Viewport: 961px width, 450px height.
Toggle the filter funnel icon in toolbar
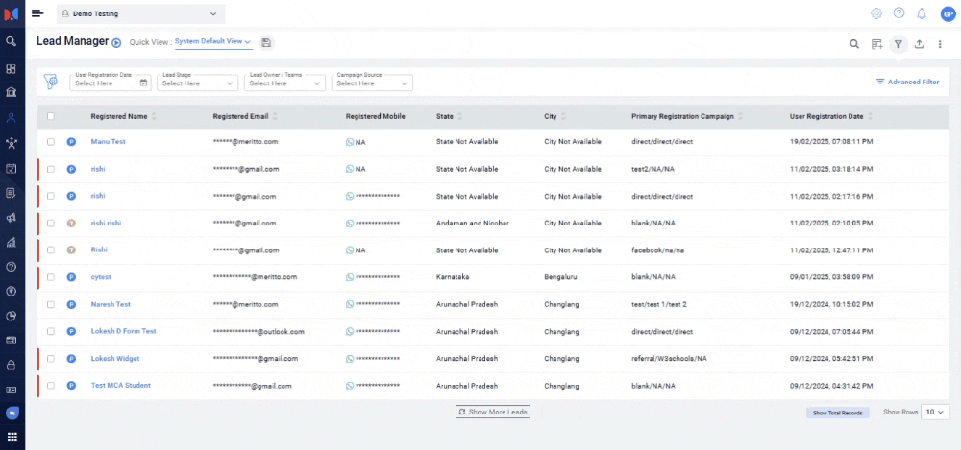tap(898, 44)
